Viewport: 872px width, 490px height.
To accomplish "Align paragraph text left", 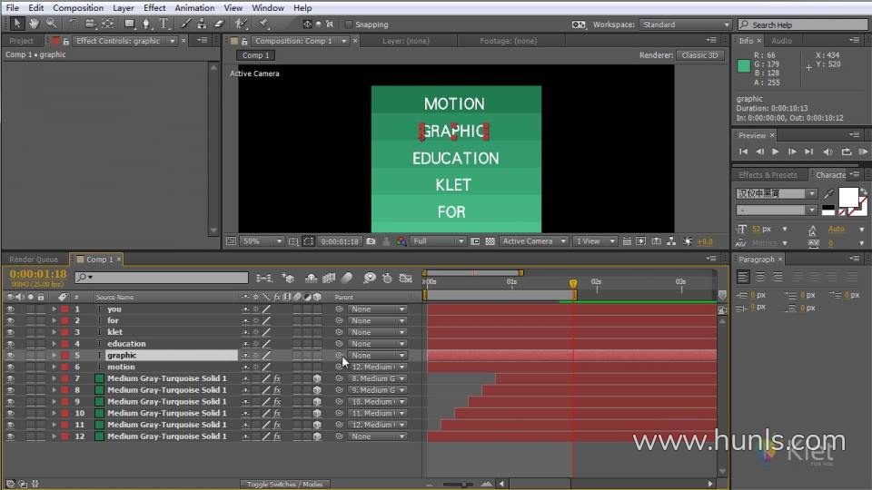I will (x=743, y=277).
